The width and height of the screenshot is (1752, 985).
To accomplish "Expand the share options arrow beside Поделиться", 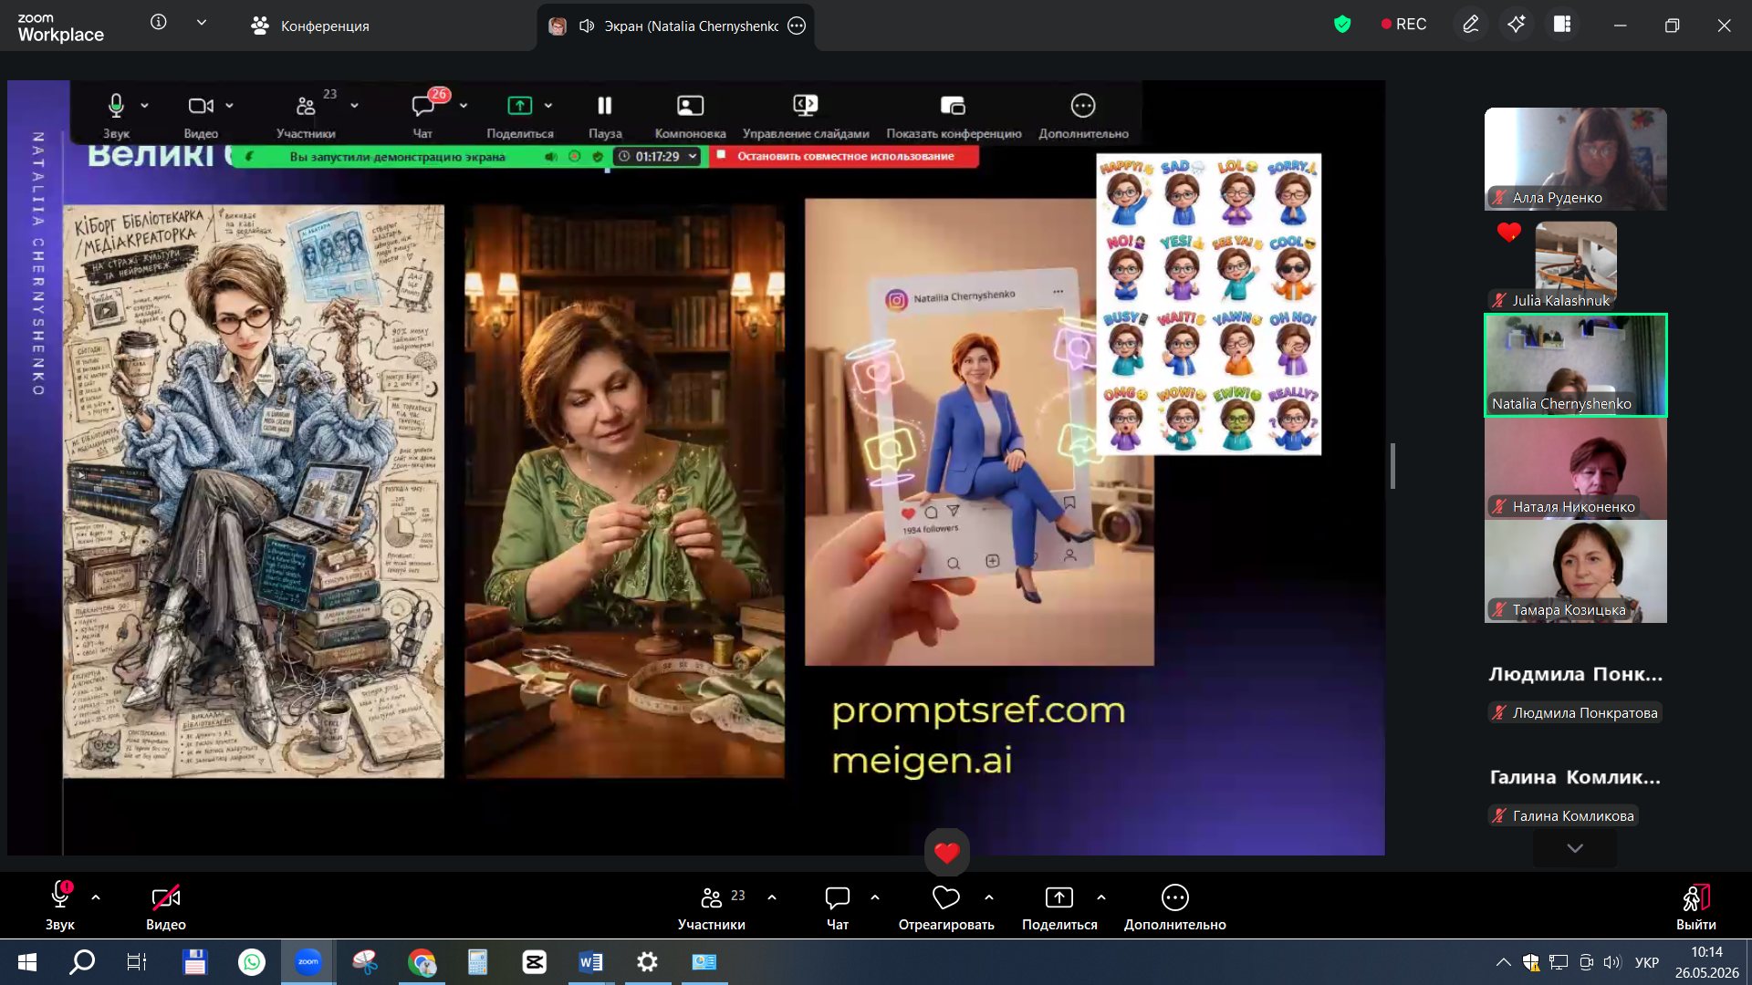I will point(1101,897).
